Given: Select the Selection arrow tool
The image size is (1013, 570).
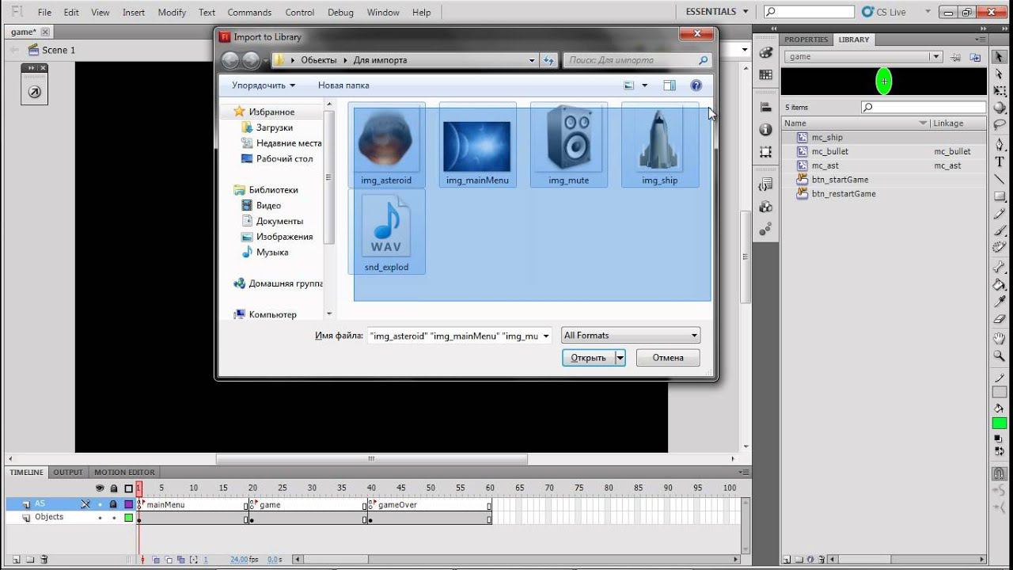Looking at the screenshot, I should (x=1000, y=57).
